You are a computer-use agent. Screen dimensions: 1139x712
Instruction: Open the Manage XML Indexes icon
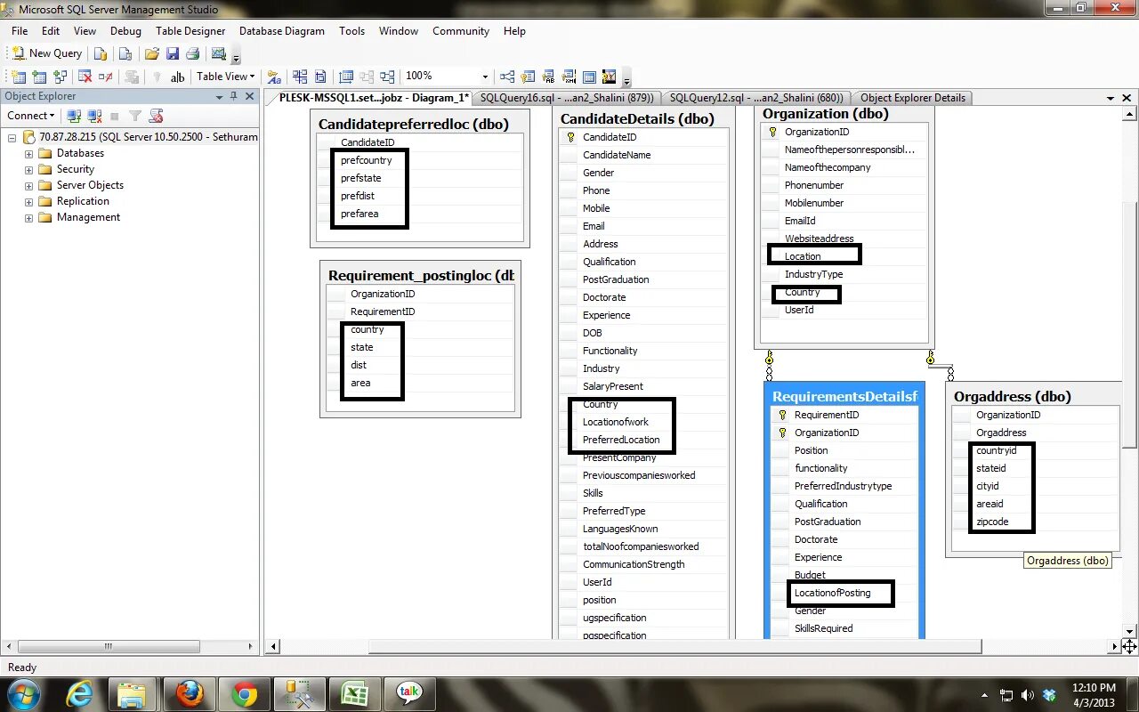(x=569, y=77)
